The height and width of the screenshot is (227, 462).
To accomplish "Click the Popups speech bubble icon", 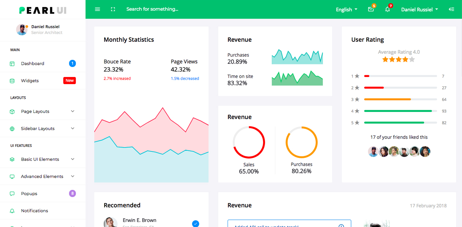I will click(x=12, y=194).
